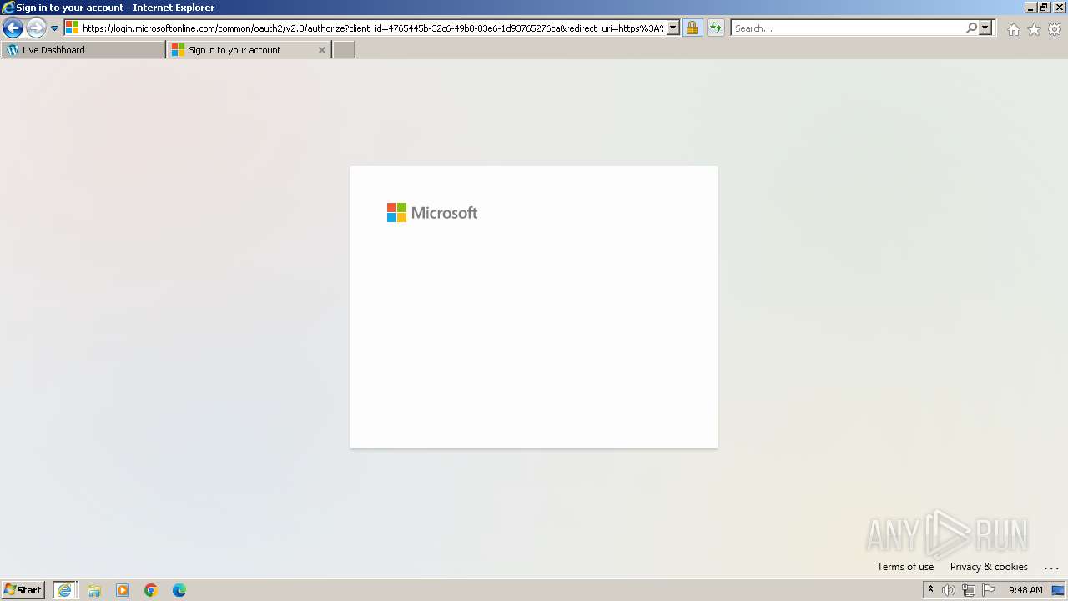Open File Explorer from the taskbar
The image size is (1068, 601).
(94, 590)
